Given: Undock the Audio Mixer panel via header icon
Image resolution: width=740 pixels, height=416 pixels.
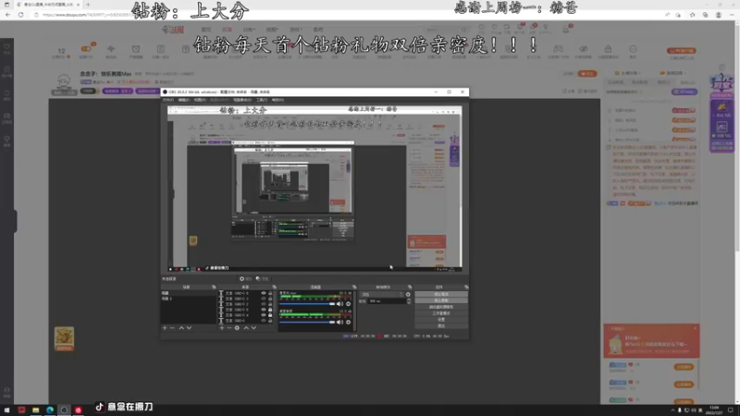Looking at the screenshot, I should click(x=354, y=287).
